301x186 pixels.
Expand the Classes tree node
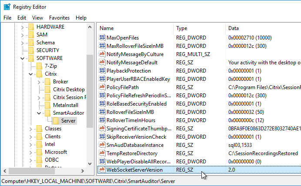click(31, 129)
